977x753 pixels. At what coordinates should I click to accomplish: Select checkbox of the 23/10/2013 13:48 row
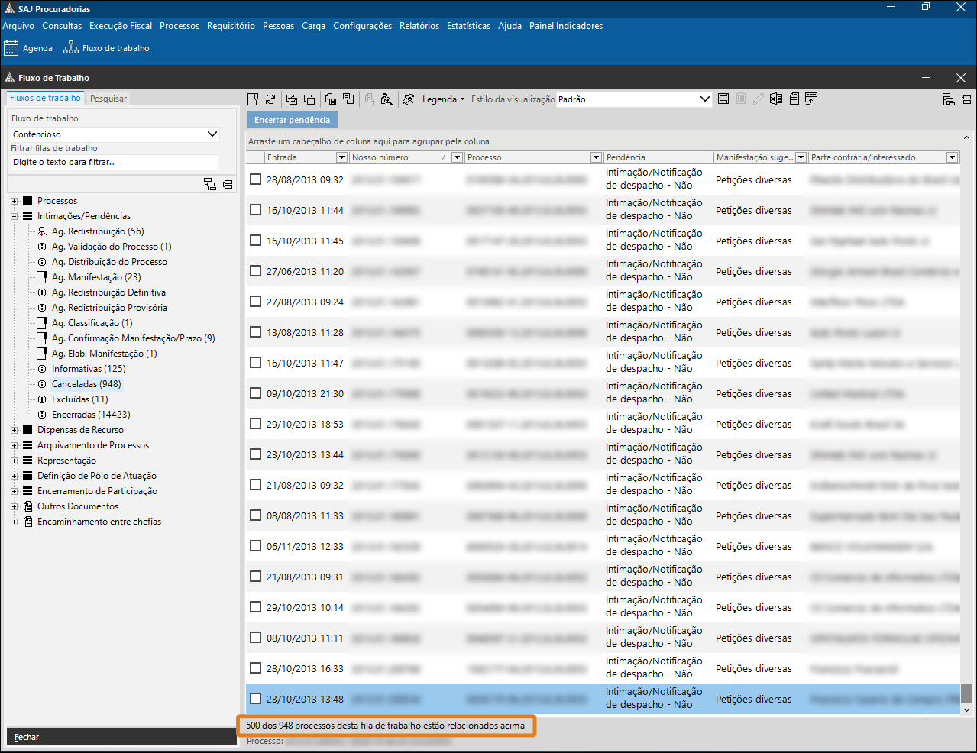256,699
